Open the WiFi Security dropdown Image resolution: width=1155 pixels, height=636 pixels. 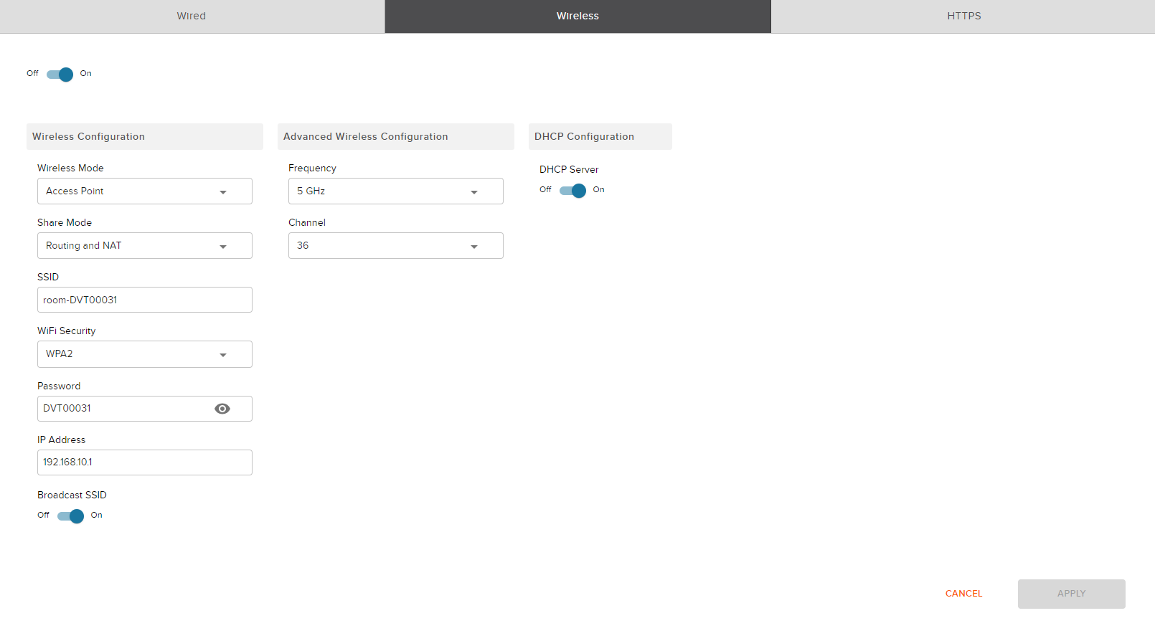click(x=144, y=354)
